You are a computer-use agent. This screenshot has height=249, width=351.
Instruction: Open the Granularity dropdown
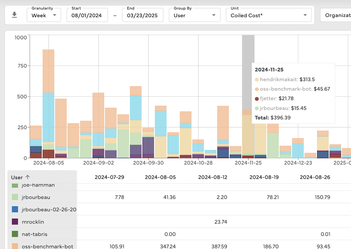point(44,15)
